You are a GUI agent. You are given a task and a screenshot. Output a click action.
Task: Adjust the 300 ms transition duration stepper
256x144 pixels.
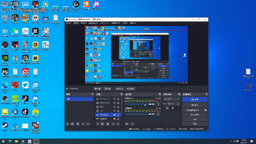178,104
